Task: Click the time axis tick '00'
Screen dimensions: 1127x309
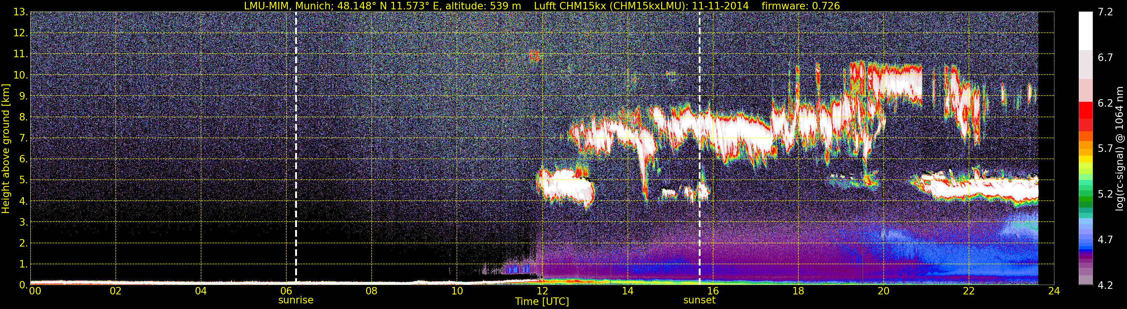Action: click(x=35, y=291)
